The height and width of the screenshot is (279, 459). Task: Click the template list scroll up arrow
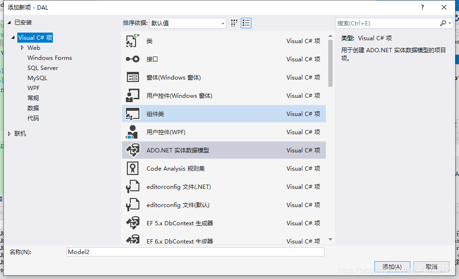(x=331, y=36)
